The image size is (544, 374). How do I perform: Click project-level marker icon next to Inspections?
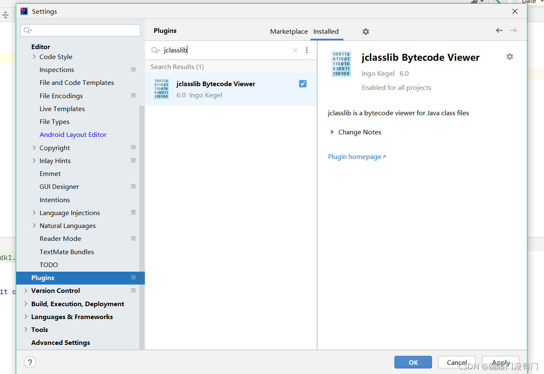point(133,69)
